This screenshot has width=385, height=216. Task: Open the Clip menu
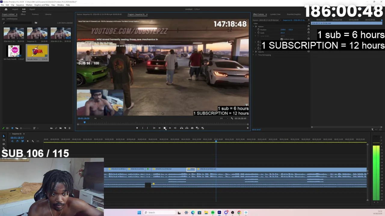[x=12, y=5]
